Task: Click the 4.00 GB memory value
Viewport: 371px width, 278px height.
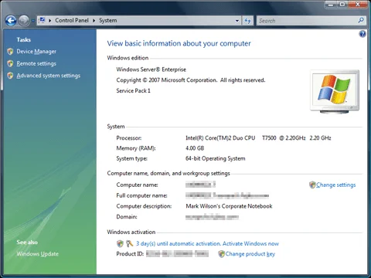Action: click(x=195, y=148)
